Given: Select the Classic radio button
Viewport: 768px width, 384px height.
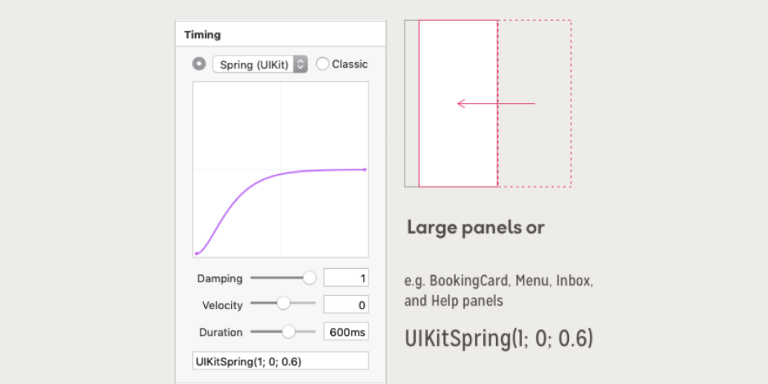Looking at the screenshot, I should (323, 64).
